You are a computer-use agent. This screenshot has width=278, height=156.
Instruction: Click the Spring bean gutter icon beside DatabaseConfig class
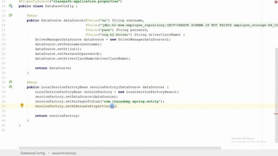coord(10,6)
